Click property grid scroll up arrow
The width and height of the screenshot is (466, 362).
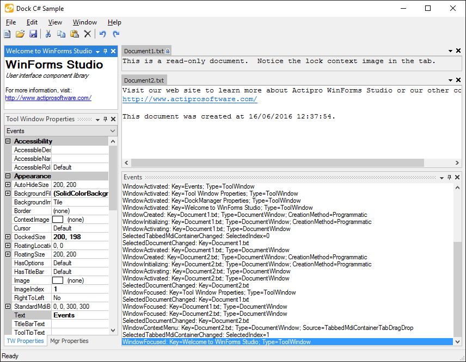point(113,141)
